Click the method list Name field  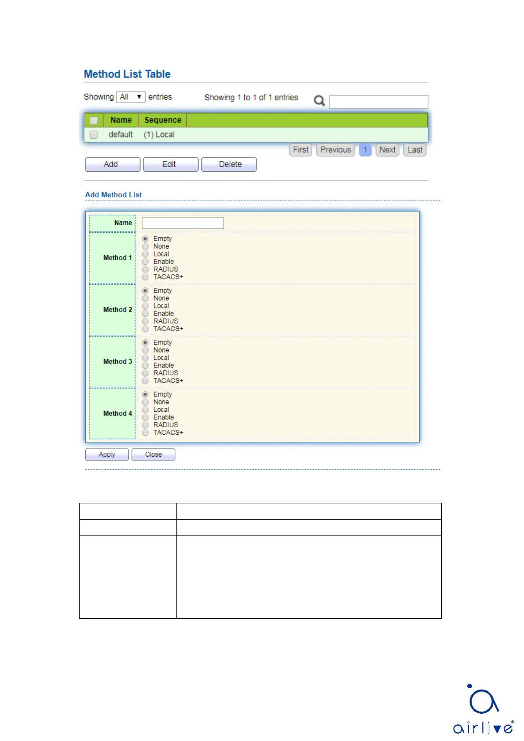tap(183, 223)
